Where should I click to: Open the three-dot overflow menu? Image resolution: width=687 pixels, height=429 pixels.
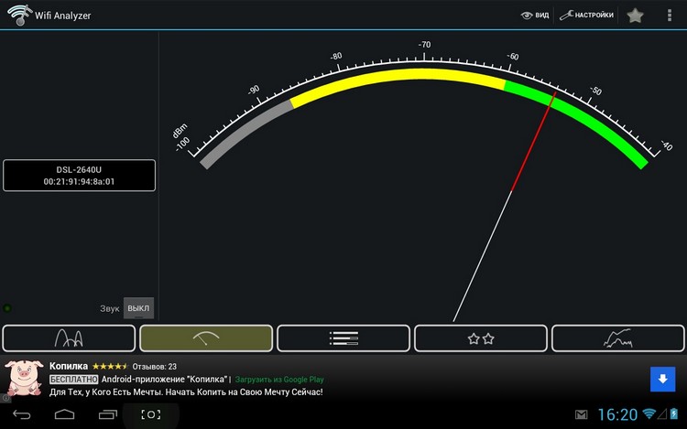pos(669,16)
